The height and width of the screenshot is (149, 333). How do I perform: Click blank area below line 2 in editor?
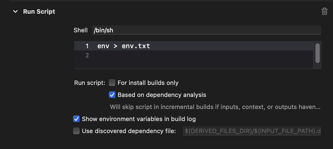(192, 64)
